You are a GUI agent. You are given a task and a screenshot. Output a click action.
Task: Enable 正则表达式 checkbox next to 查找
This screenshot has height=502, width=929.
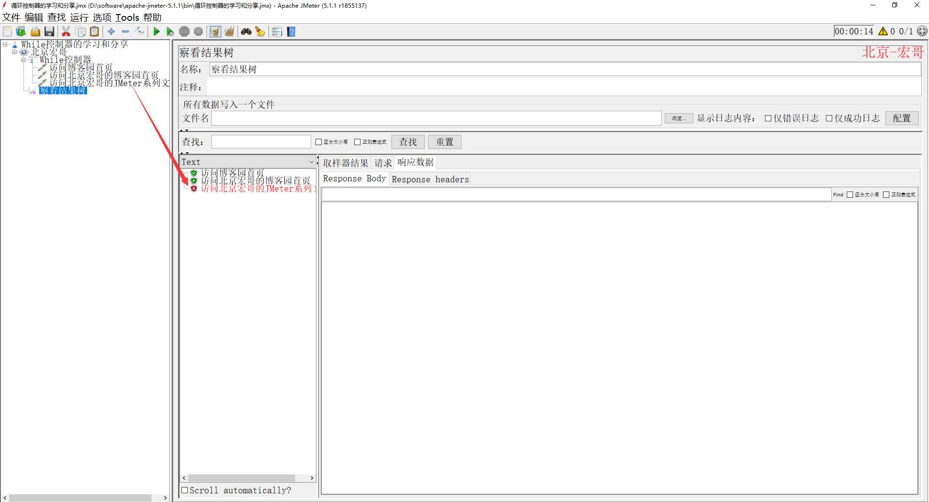[357, 142]
